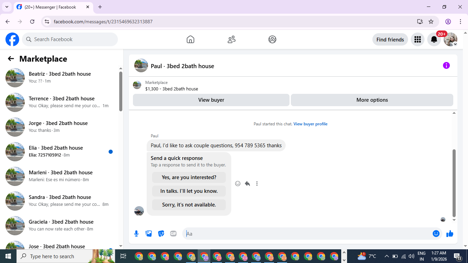Open Windows Start menu
The height and width of the screenshot is (263, 468).
(8, 256)
